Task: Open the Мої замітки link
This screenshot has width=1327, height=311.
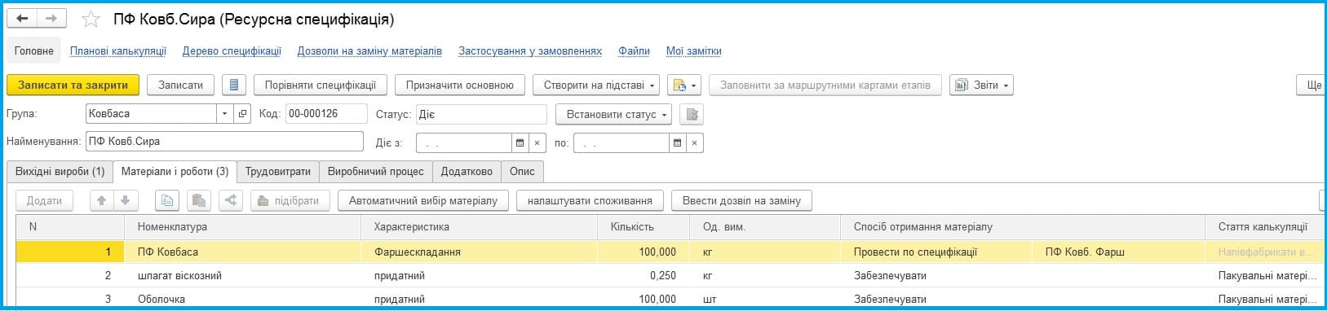Action: pyautogui.click(x=694, y=50)
